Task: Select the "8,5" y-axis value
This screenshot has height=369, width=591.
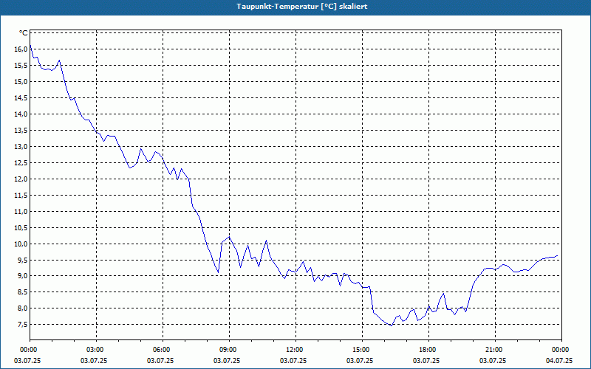Action: pos(23,292)
